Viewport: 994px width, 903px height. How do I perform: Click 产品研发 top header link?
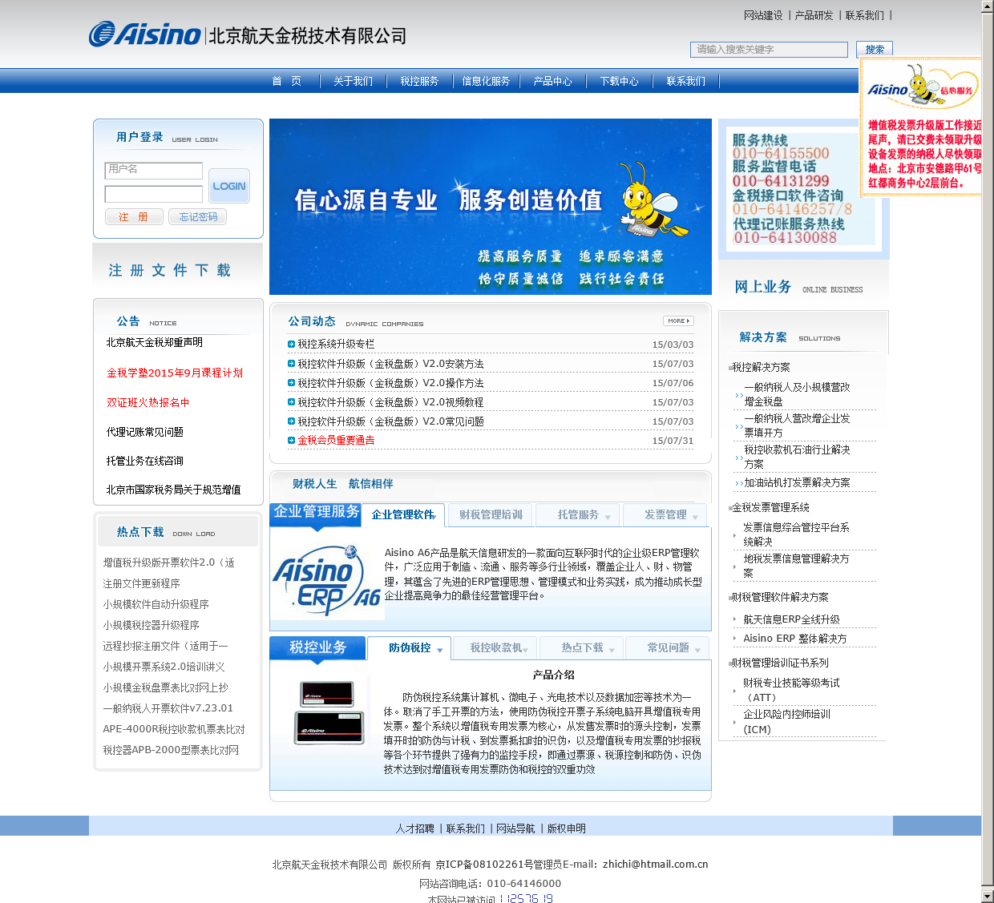(x=814, y=15)
